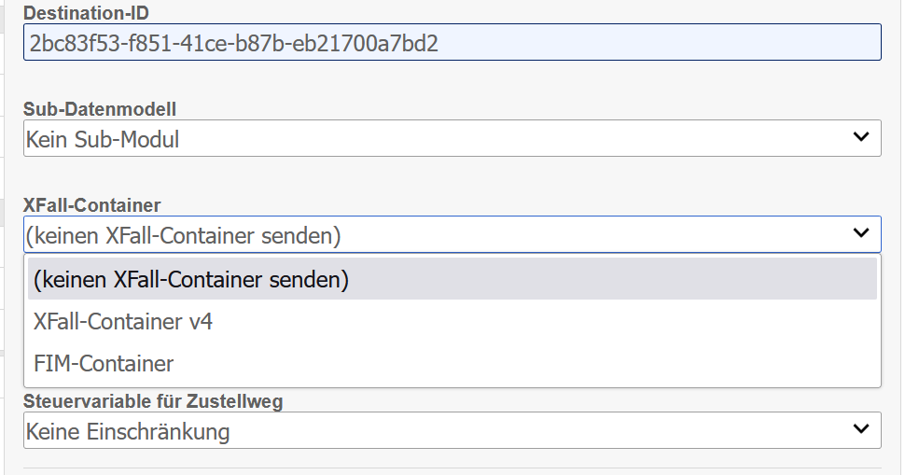Click empty space right of 'FIM-Container' option

(x=522, y=363)
